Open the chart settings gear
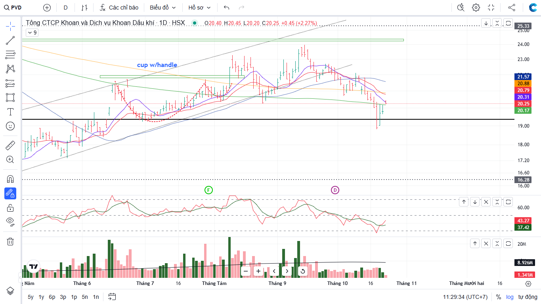This screenshot has width=541, height=304. click(x=476, y=8)
